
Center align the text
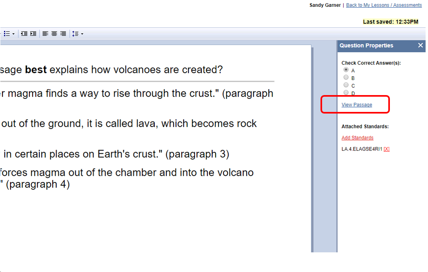[x=54, y=34]
